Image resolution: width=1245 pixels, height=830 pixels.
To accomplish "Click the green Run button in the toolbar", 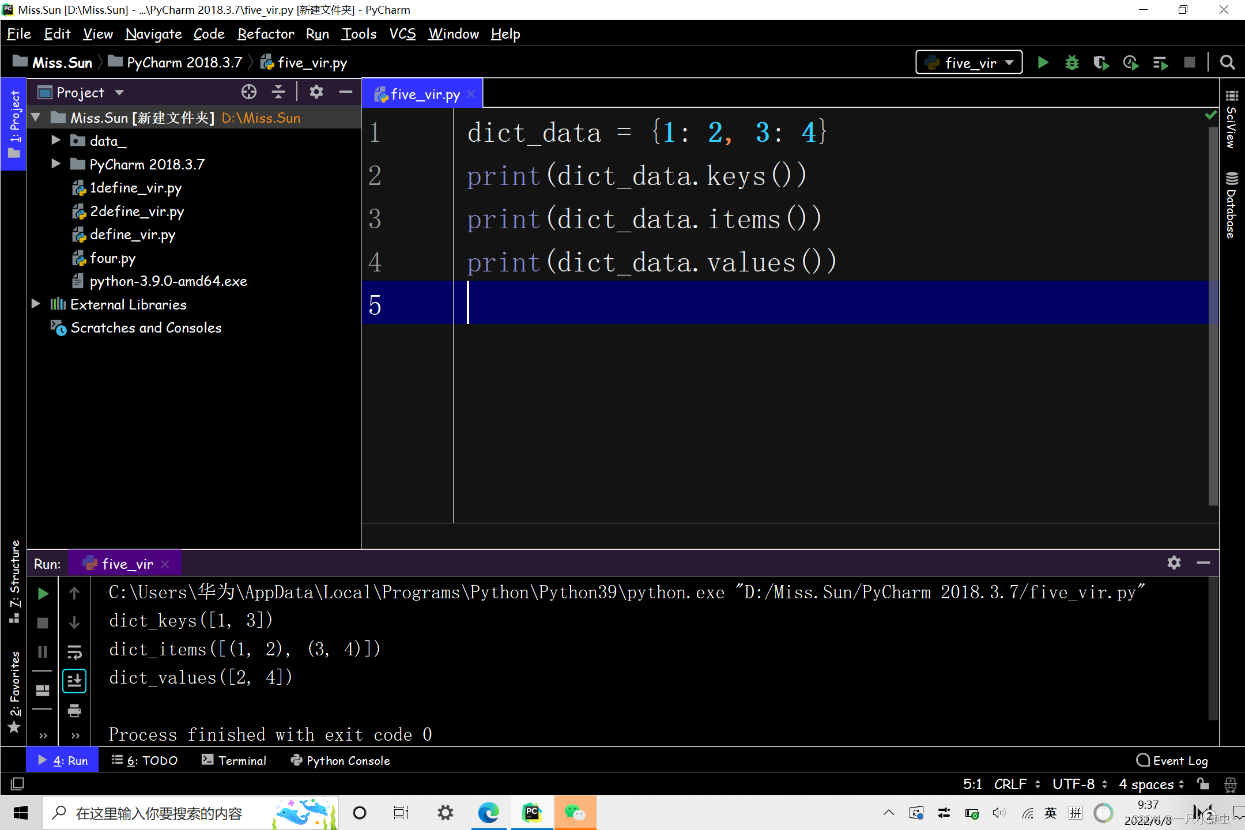I will click(x=1043, y=62).
